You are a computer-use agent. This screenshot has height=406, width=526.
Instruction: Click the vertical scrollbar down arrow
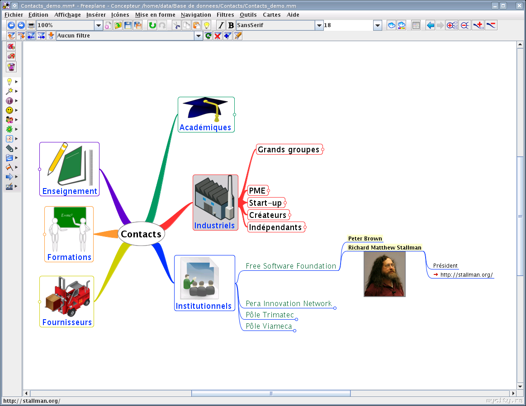(x=520, y=386)
